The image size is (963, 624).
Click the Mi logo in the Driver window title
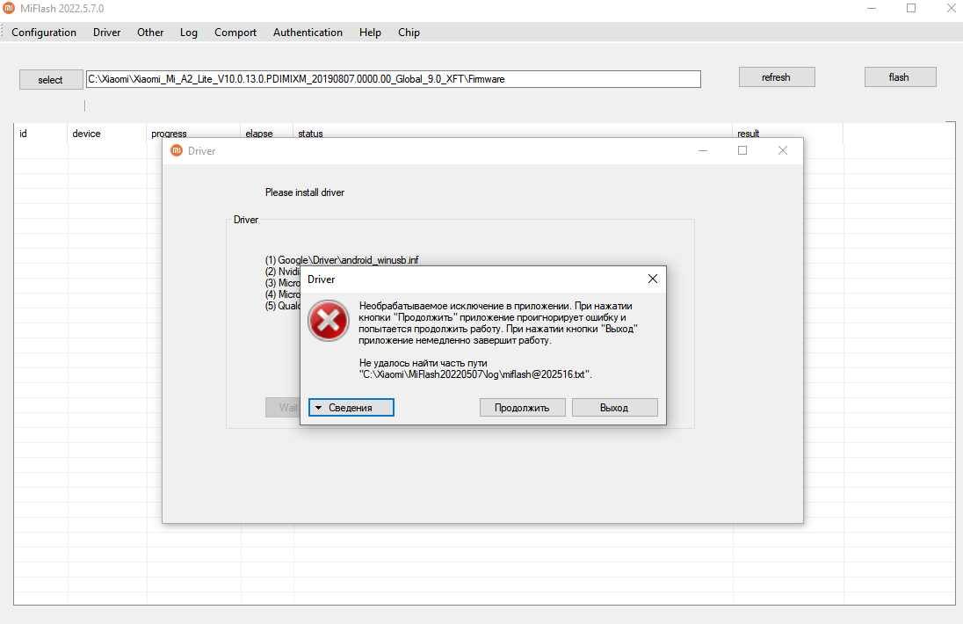tap(177, 150)
